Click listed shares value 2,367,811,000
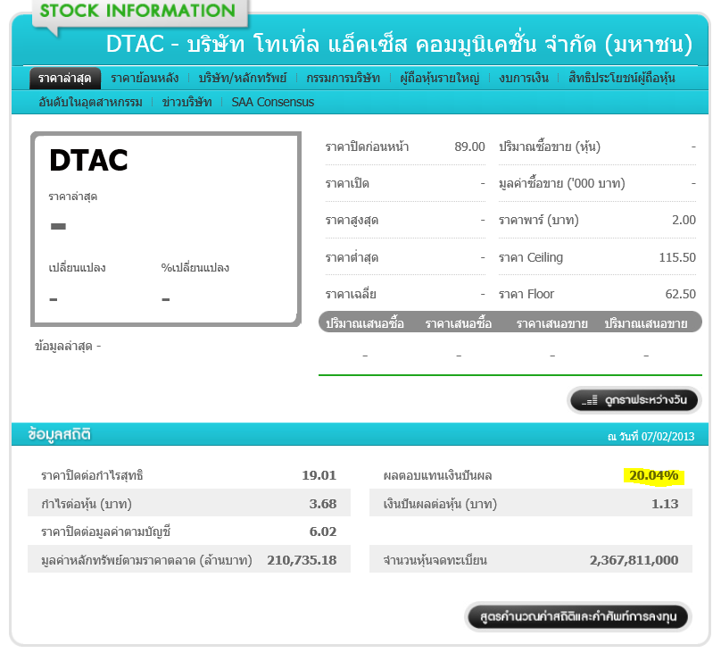The image size is (721, 653). click(x=634, y=560)
